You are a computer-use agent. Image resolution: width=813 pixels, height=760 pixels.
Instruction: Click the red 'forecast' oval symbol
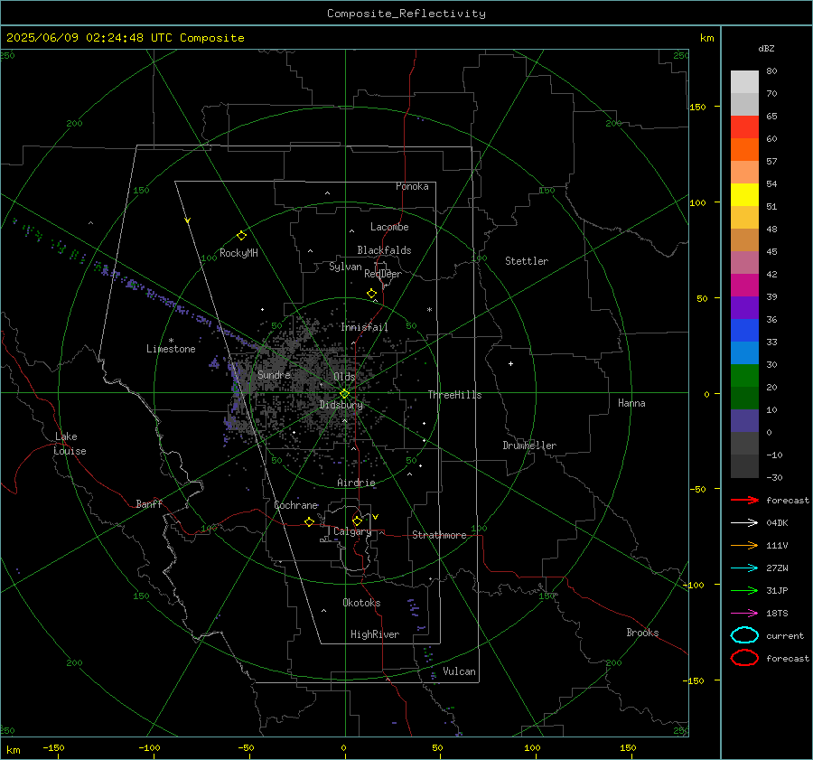point(744,658)
